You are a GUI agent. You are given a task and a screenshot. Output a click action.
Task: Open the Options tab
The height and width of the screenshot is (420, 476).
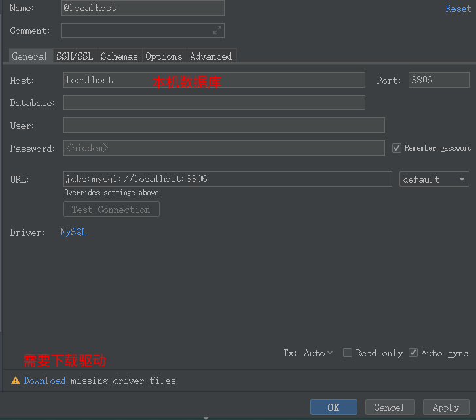164,56
